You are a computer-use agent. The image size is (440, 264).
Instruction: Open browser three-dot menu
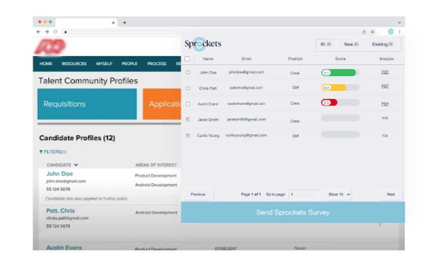click(x=400, y=32)
